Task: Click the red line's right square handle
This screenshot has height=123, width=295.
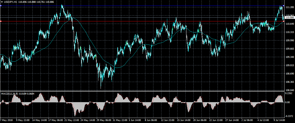Action: click(283, 21)
